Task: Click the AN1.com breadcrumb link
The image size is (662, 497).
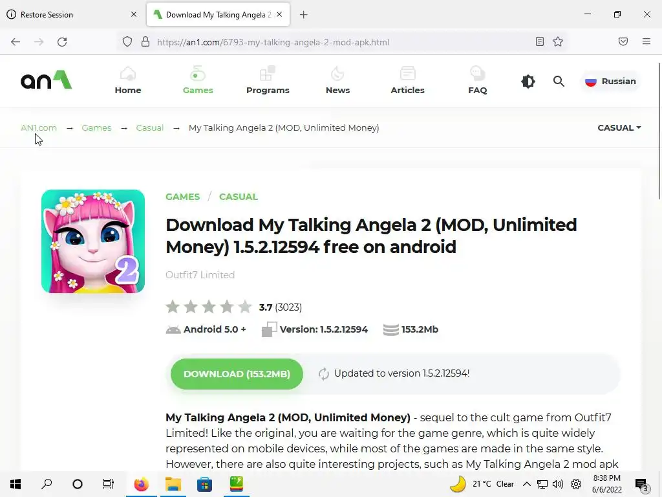Action: tap(38, 127)
